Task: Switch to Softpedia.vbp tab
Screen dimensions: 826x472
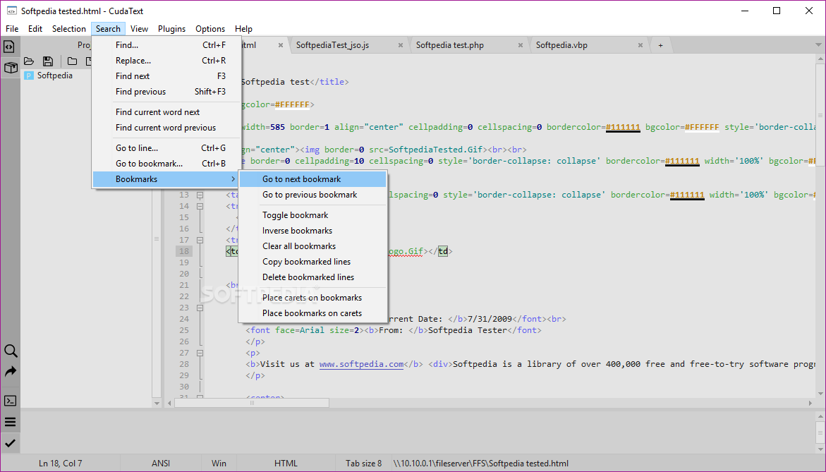Action: click(561, 45)
